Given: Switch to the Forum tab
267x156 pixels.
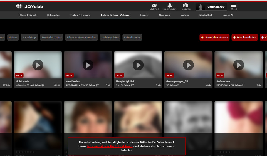Looking at the screenshot, I should [x=144, y=15].
